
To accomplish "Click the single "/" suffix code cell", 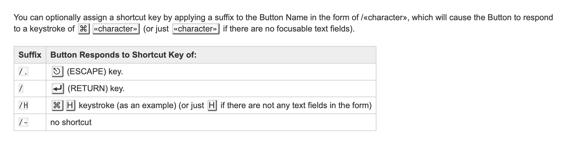I will coord(21,89).
